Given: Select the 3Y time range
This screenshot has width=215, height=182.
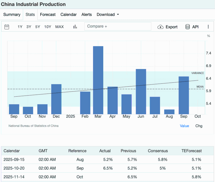Looking at the screenshot, I should click(29, 27).
